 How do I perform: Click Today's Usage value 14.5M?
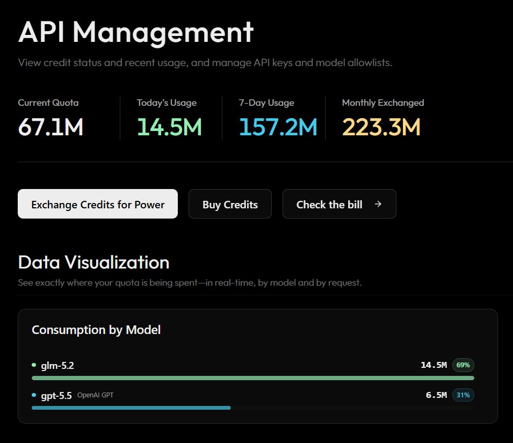point(169,127)
